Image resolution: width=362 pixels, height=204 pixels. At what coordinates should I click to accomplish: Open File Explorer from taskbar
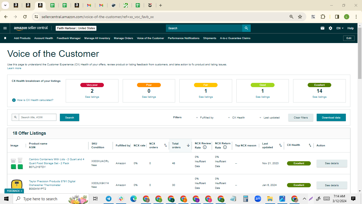pos(270,199)
